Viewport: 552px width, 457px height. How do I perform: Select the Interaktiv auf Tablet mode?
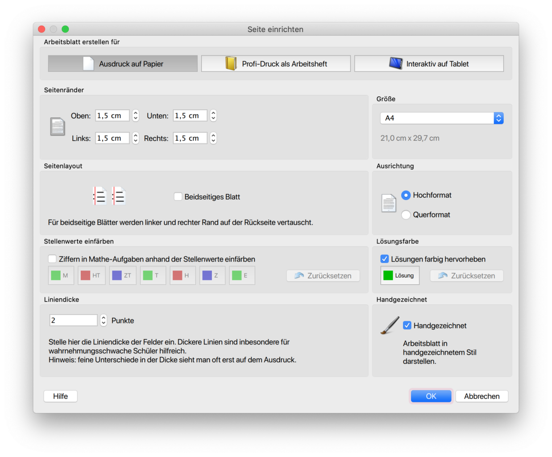click(429, 64)
